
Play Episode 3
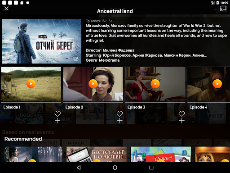pos(155,84)
